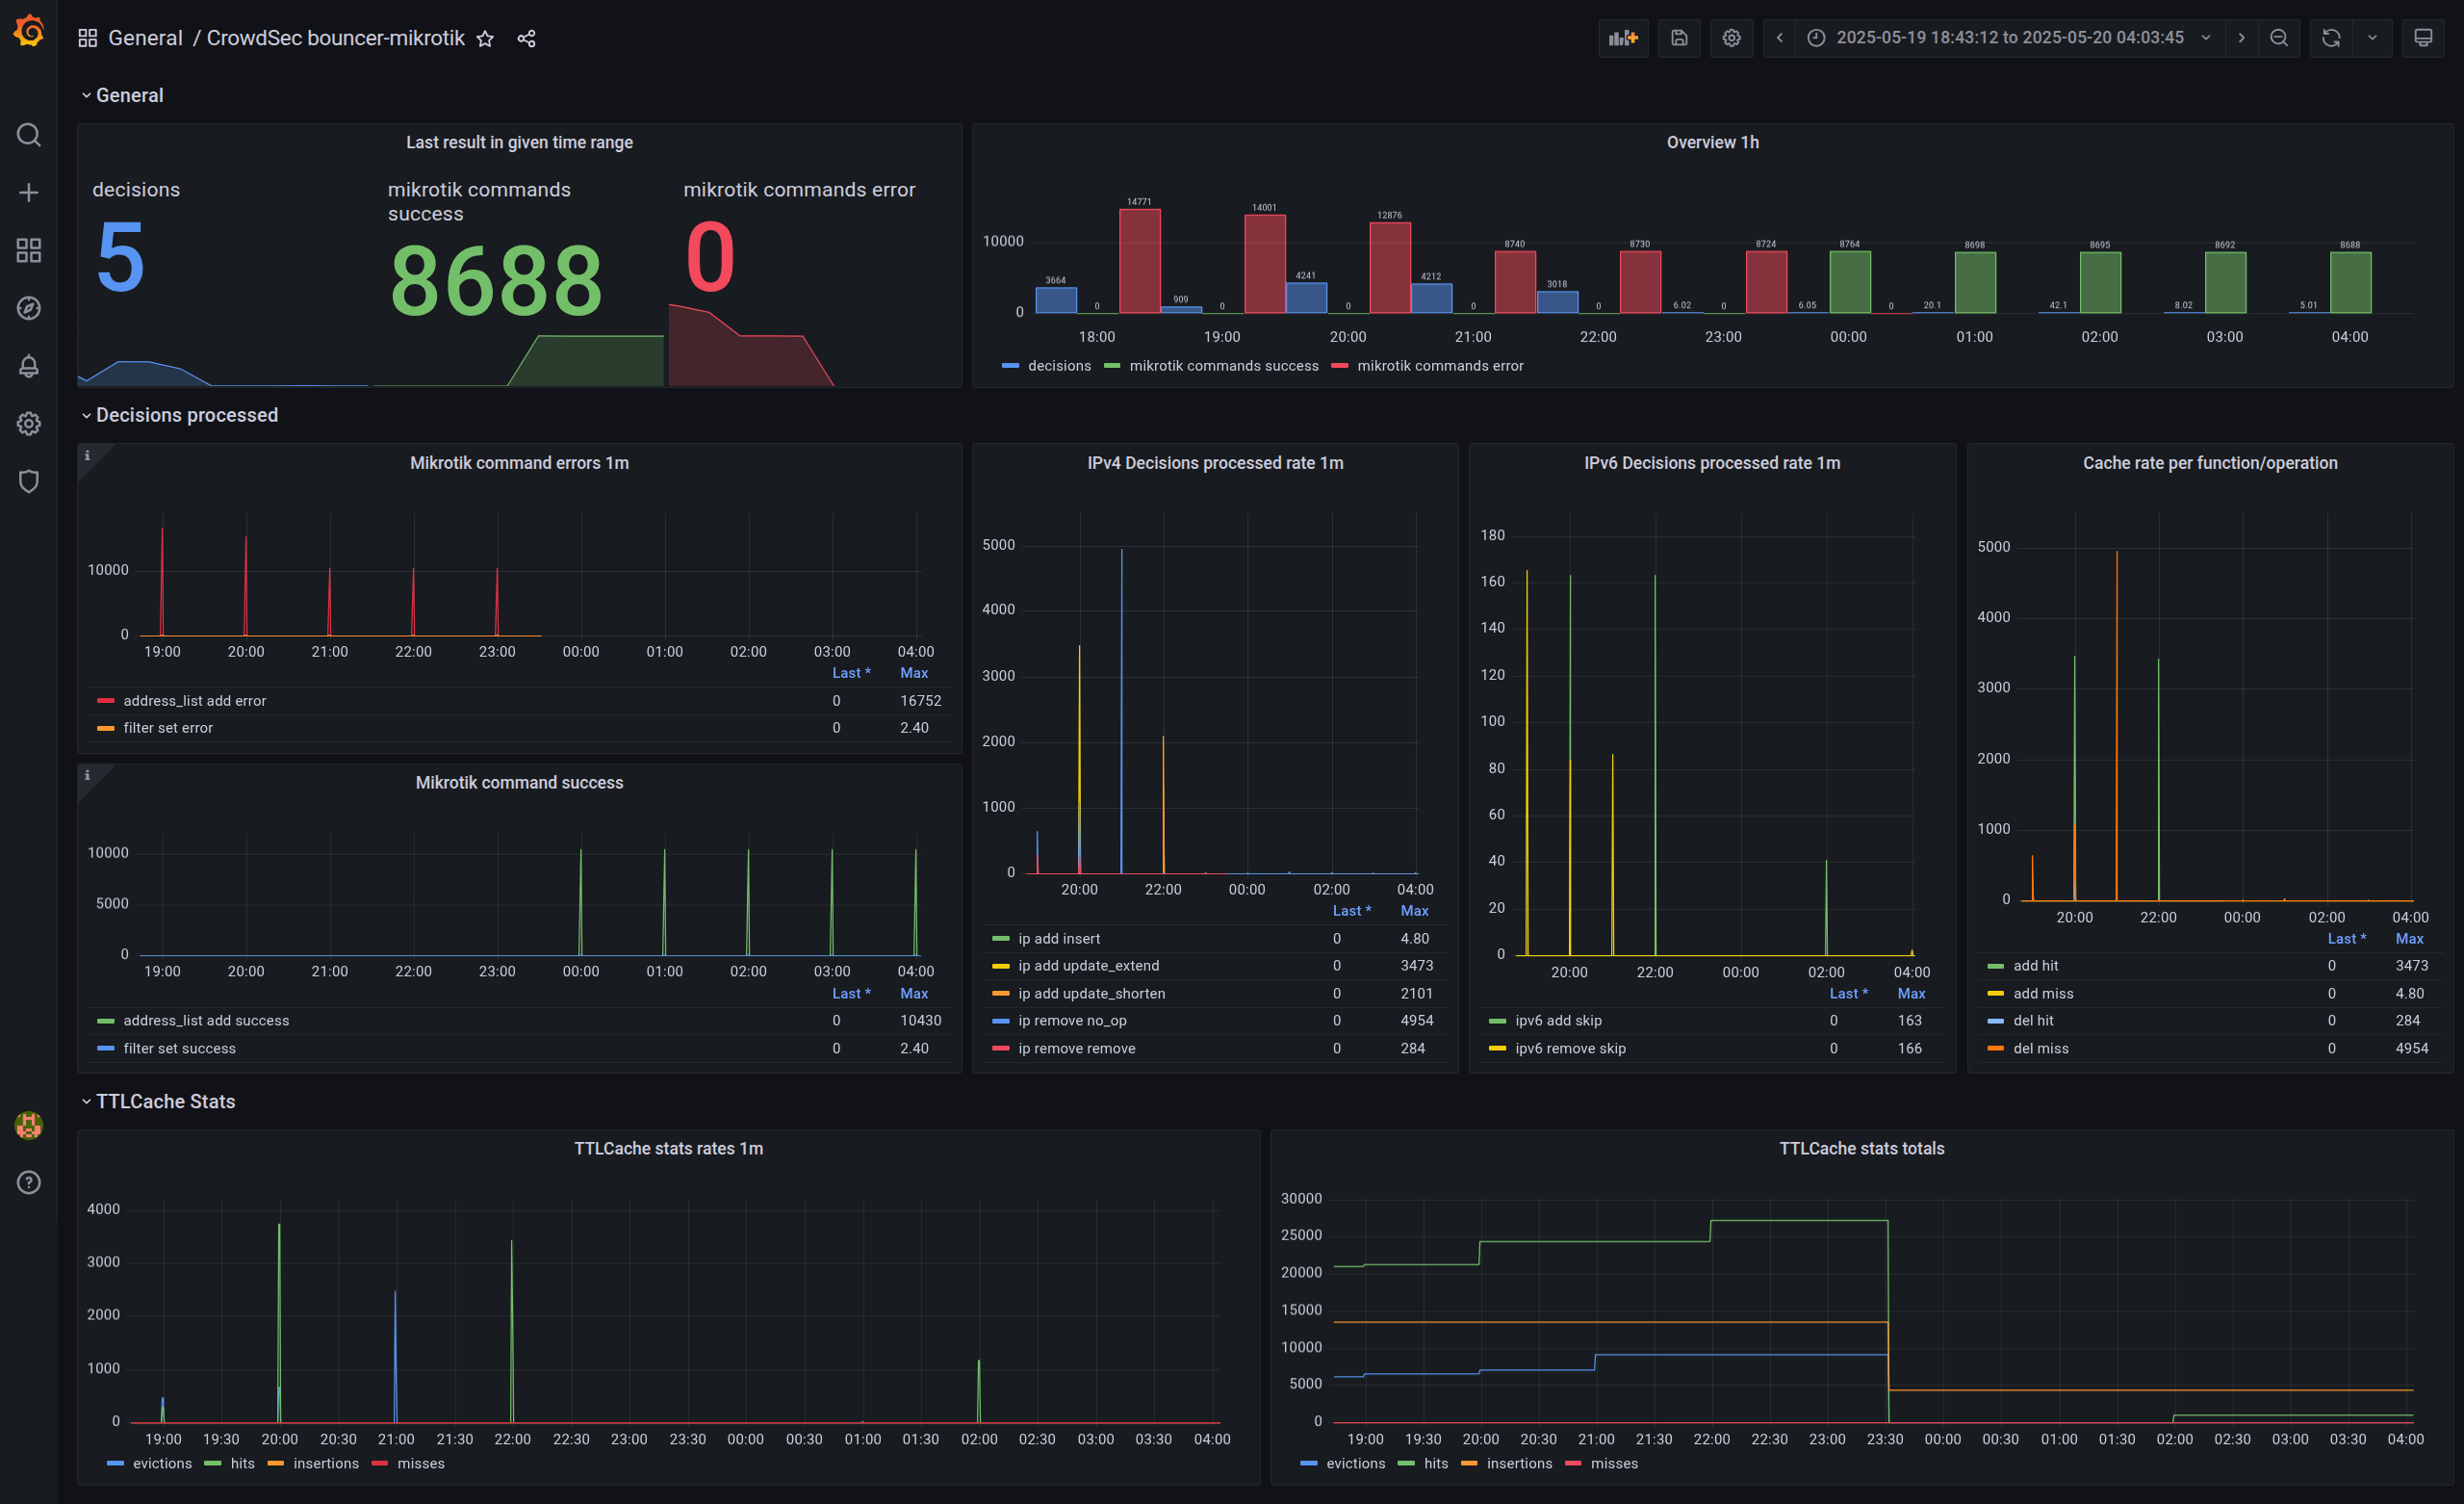Collapse the Decisions processed row
The width and height of the screenshot is (2464, 1504).
[186, 415]
